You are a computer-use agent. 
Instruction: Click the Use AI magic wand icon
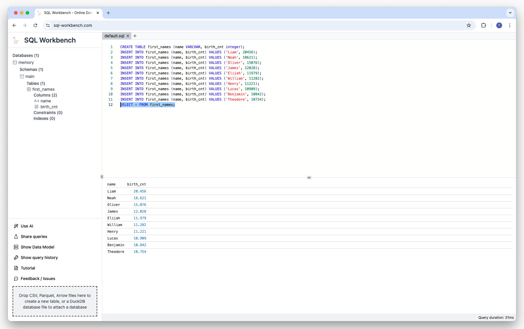coord(16,226)
